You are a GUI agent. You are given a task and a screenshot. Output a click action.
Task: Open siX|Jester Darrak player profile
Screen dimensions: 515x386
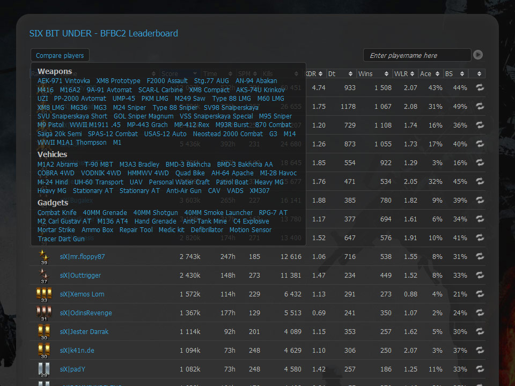[x=84, y=331]
